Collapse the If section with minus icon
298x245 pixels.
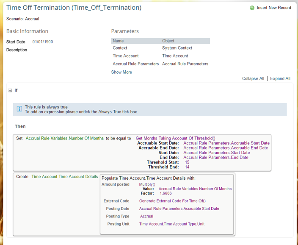(10, 90)
